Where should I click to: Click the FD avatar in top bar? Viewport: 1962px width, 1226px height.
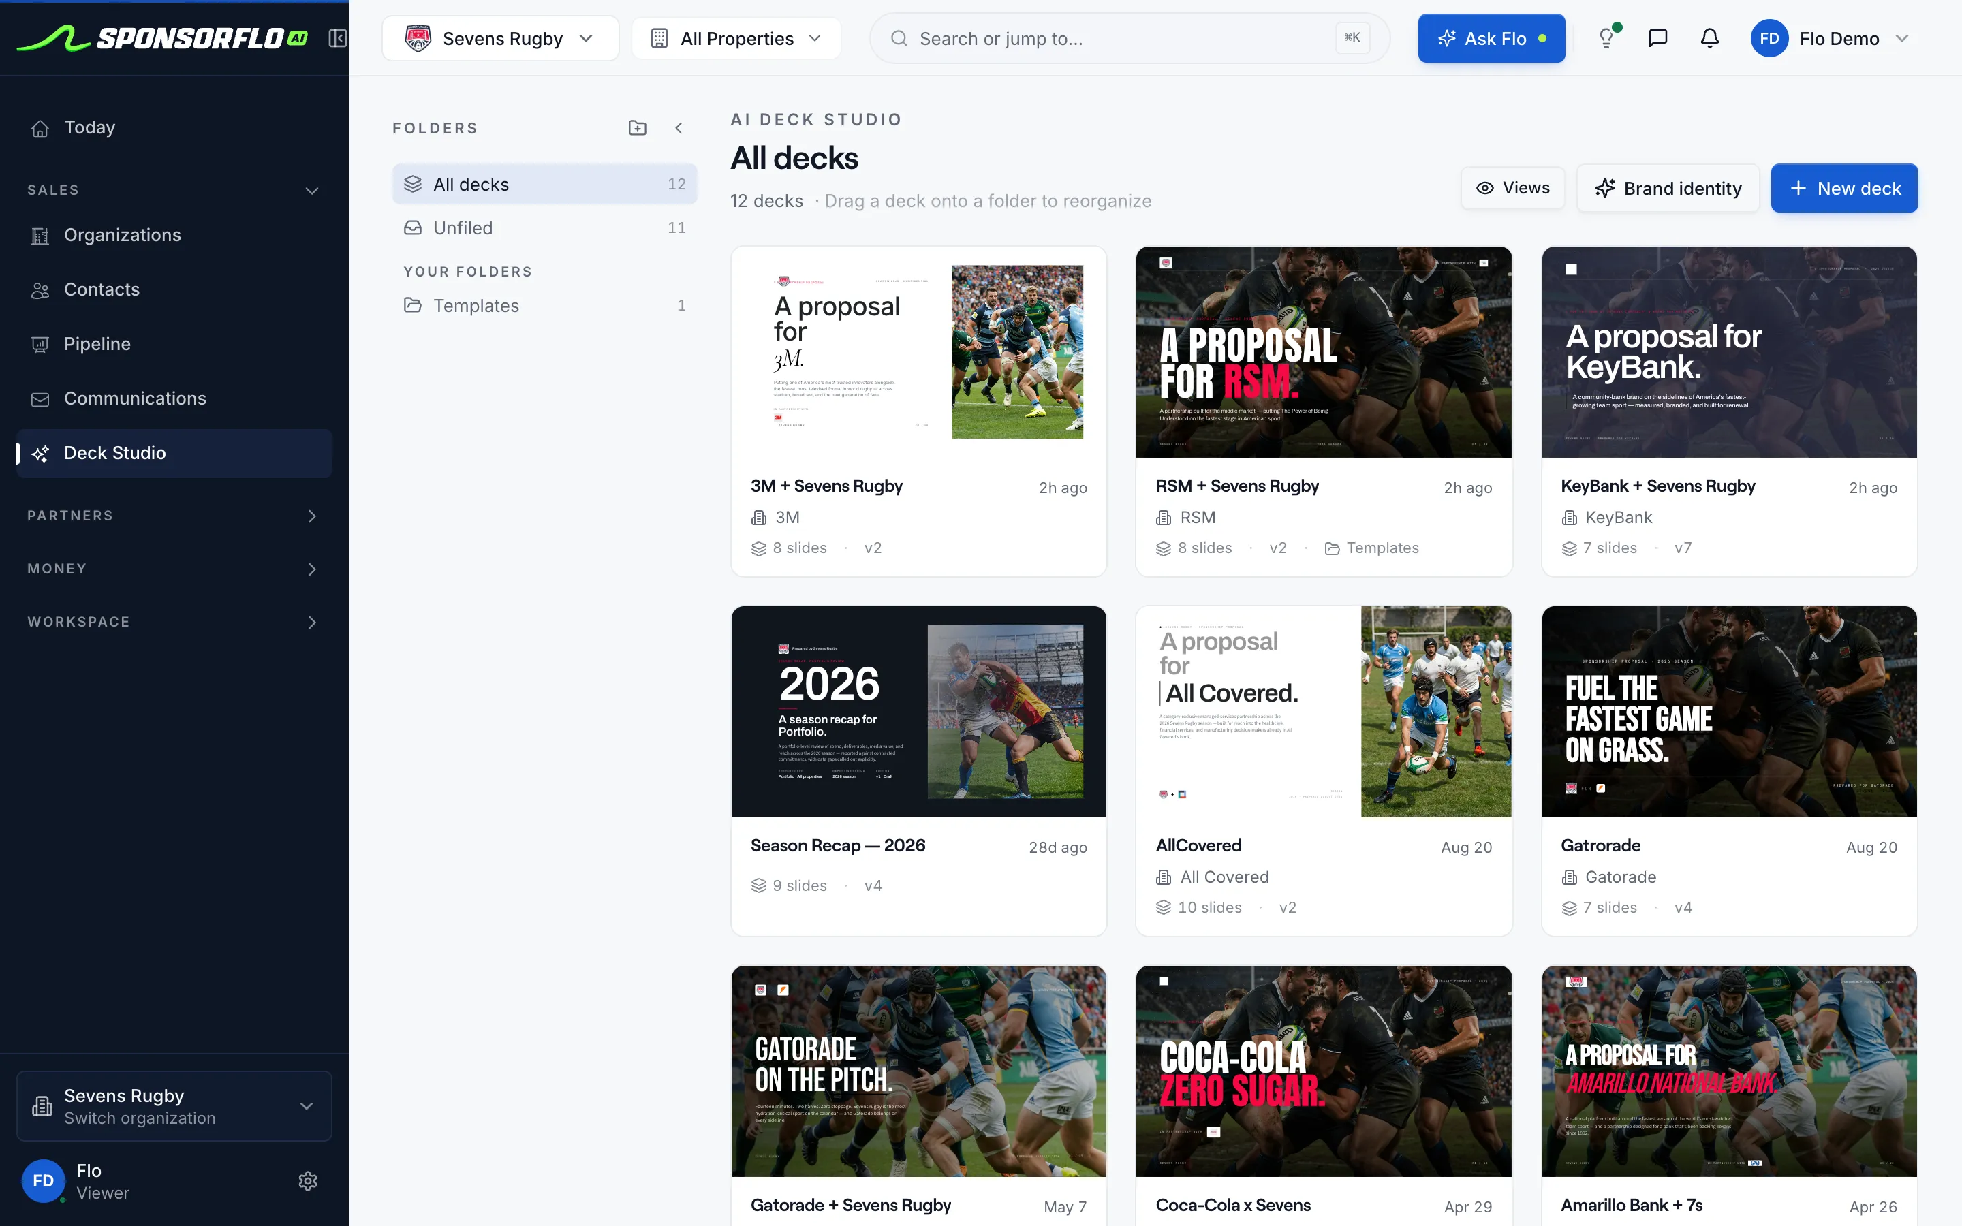[x=1769, y=38]
